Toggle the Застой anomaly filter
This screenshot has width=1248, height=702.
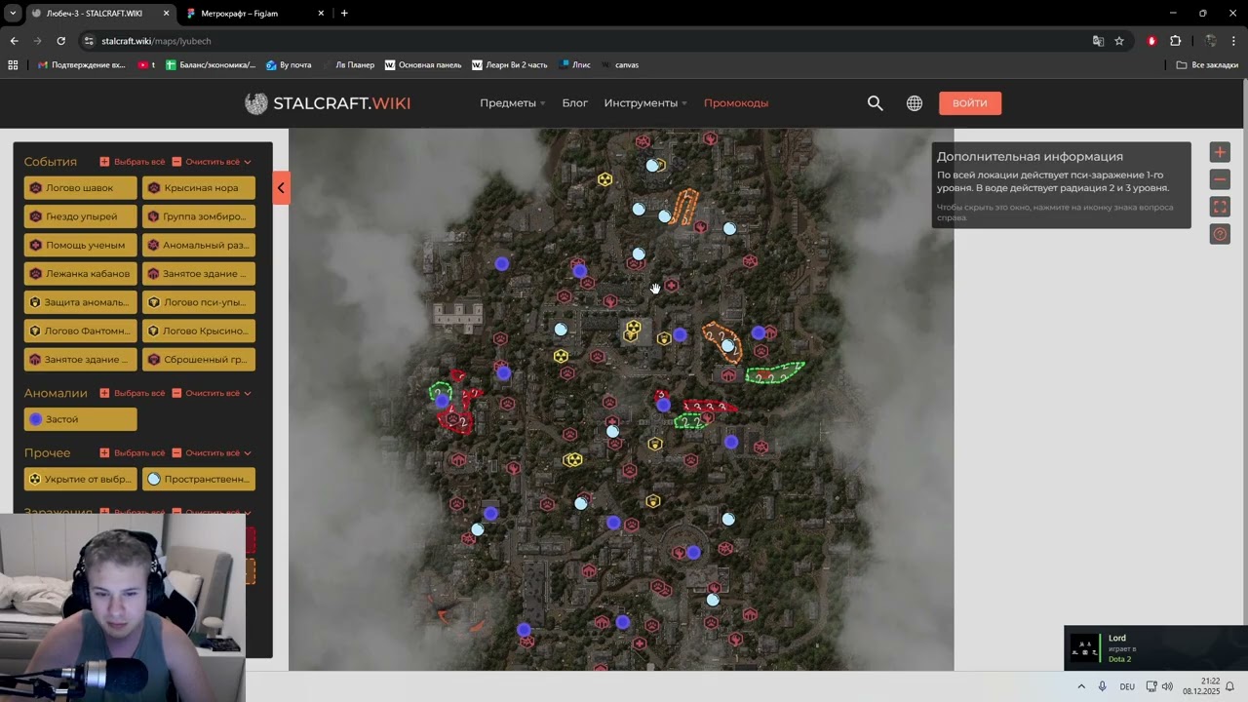tap(81, 419)
